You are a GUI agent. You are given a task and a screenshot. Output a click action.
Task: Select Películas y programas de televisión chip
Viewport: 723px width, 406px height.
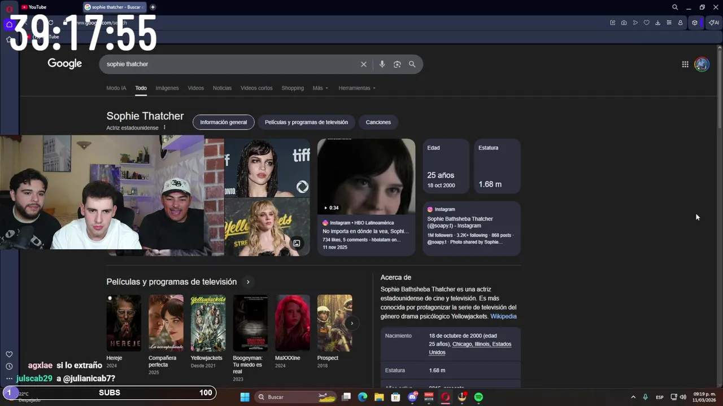(x=306, y=122)
